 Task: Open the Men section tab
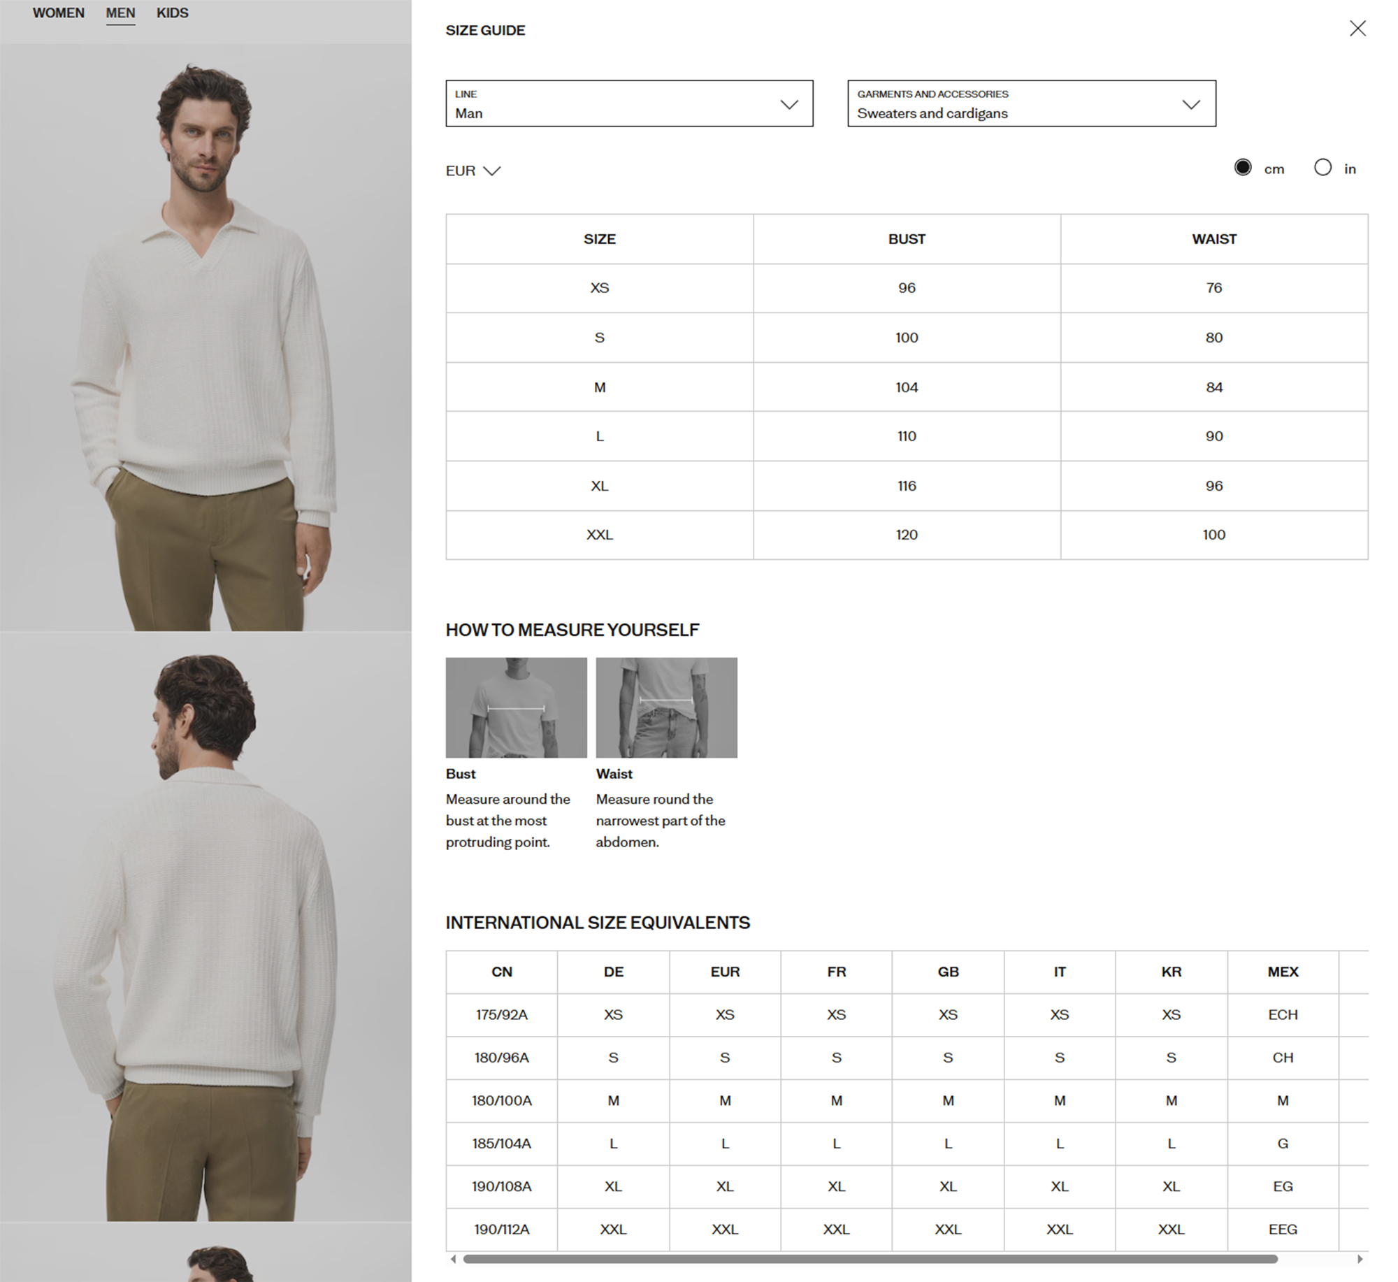point(120,13)
